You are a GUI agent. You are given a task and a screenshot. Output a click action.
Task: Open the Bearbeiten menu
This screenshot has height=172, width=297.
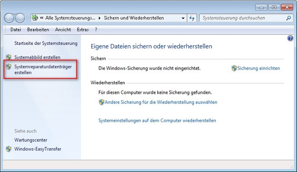pos(38,30)
